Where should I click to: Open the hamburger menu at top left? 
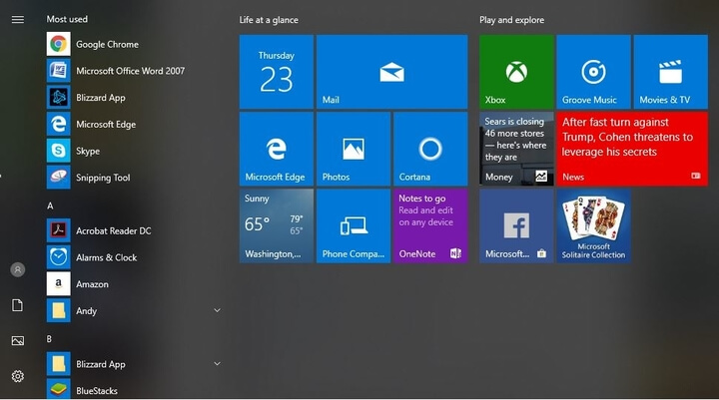tap(17, 19)
